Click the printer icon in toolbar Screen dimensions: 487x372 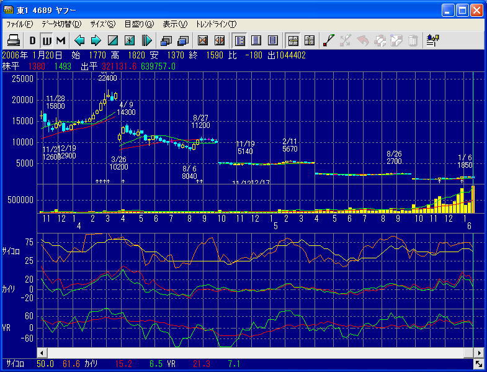tap(14, 40)
